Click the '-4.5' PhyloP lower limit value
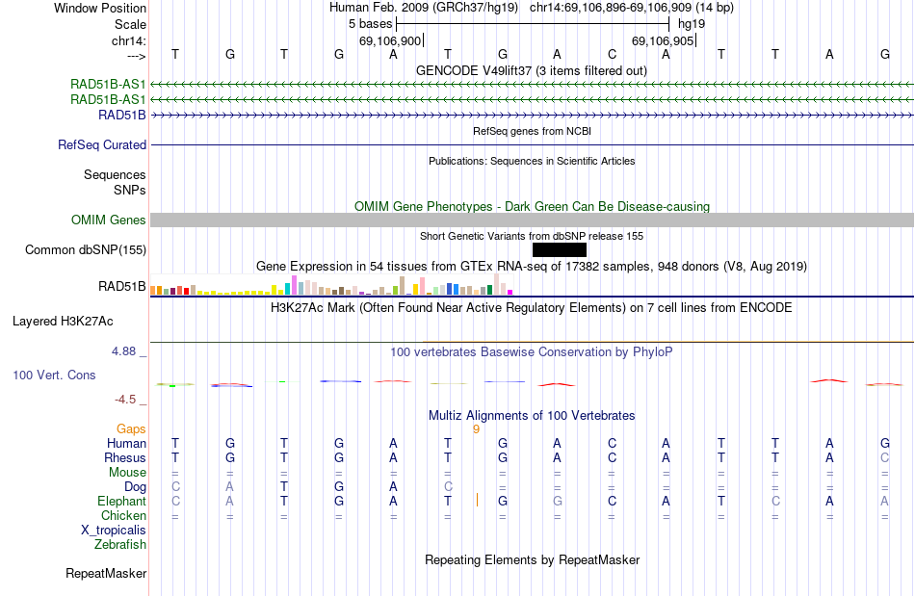Viewport: 915px width, 596px height. coord(125,400)
